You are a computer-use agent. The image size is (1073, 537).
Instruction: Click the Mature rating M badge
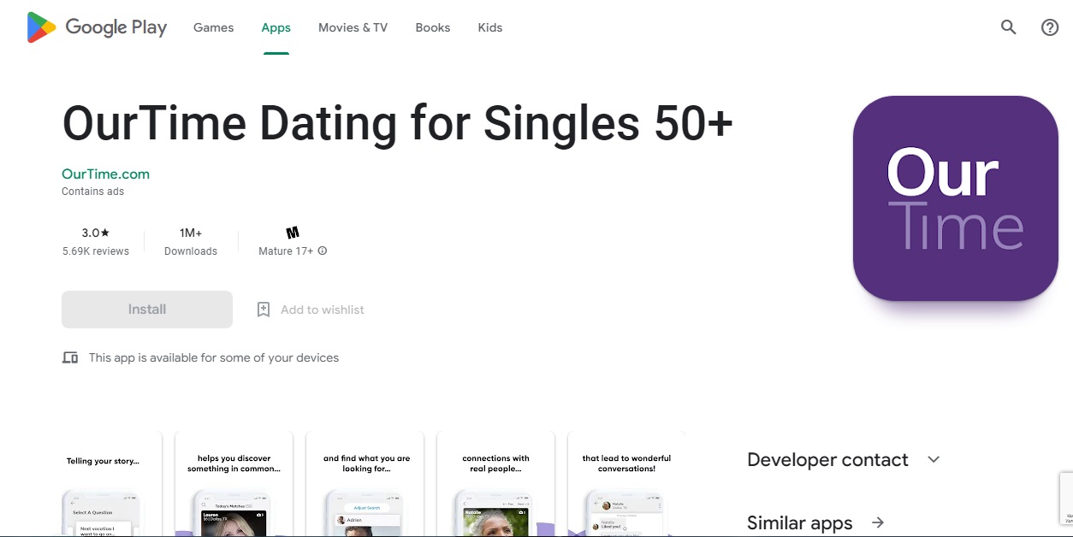coord(293,233)
